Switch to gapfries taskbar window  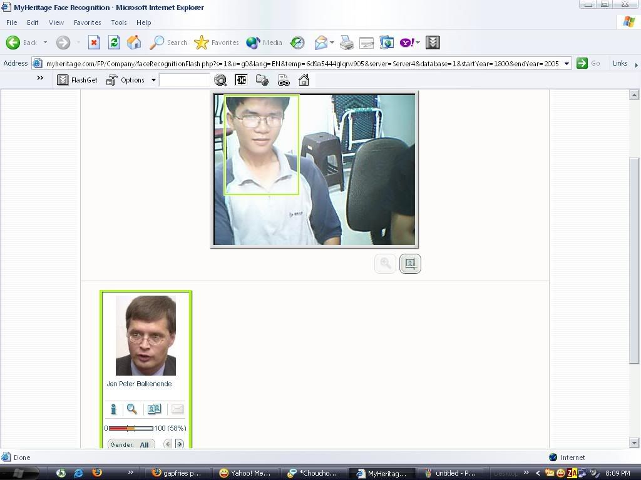click(178, 473)
